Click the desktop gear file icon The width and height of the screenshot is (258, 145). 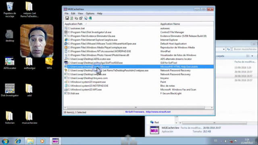(x=10, y=36)
